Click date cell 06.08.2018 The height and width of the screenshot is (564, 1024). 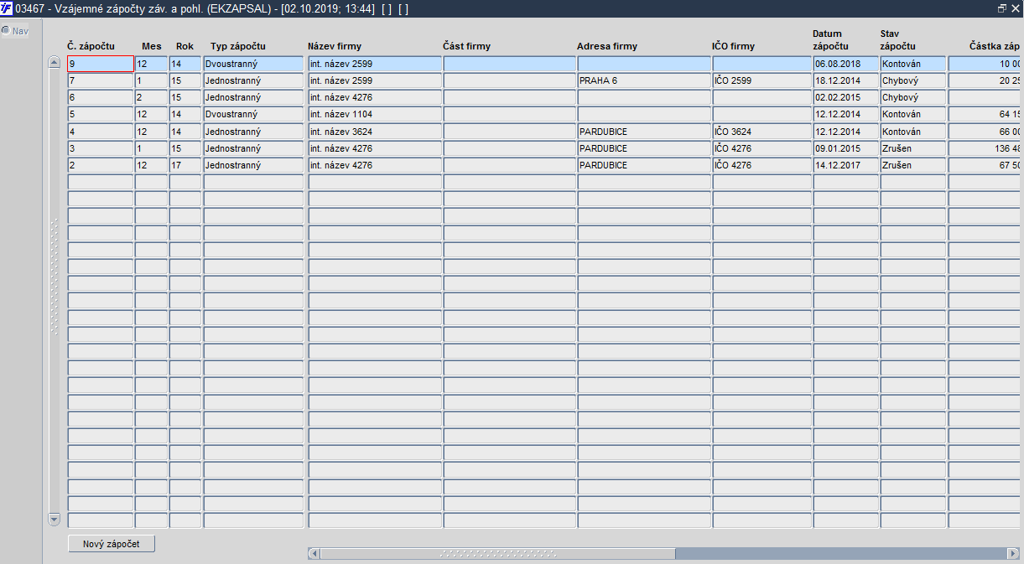(845, 64)
